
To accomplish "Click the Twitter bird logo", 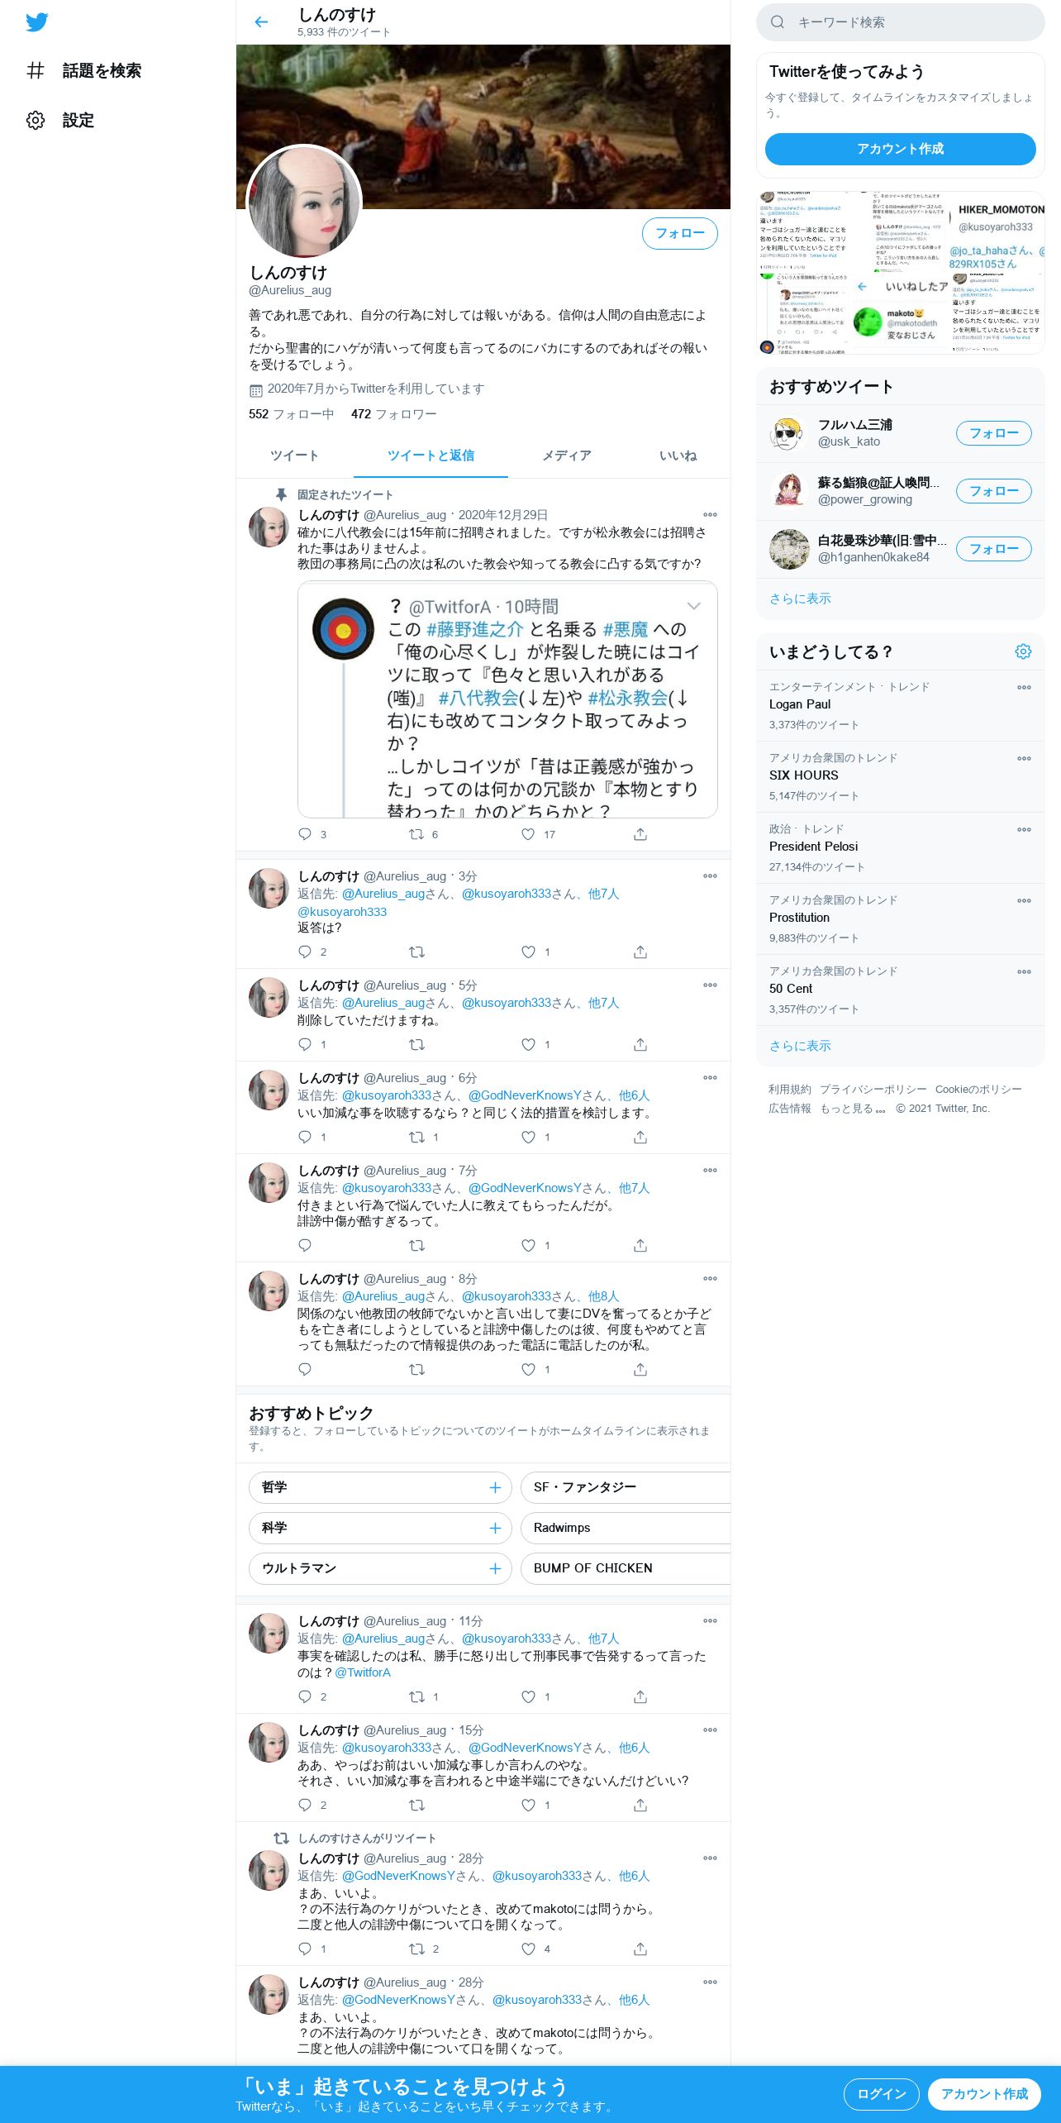I will [x=36, y=22].
